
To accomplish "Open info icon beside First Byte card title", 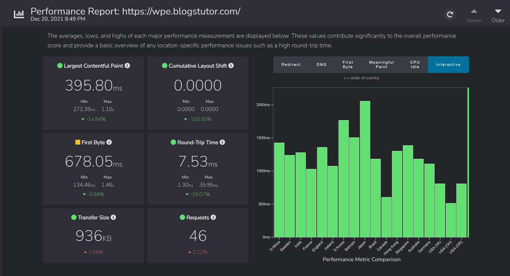I will (x=109, y=142).
